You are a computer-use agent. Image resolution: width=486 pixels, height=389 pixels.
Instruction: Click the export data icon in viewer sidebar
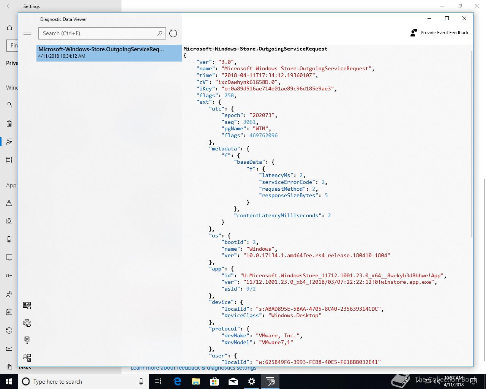pos(27,340)
